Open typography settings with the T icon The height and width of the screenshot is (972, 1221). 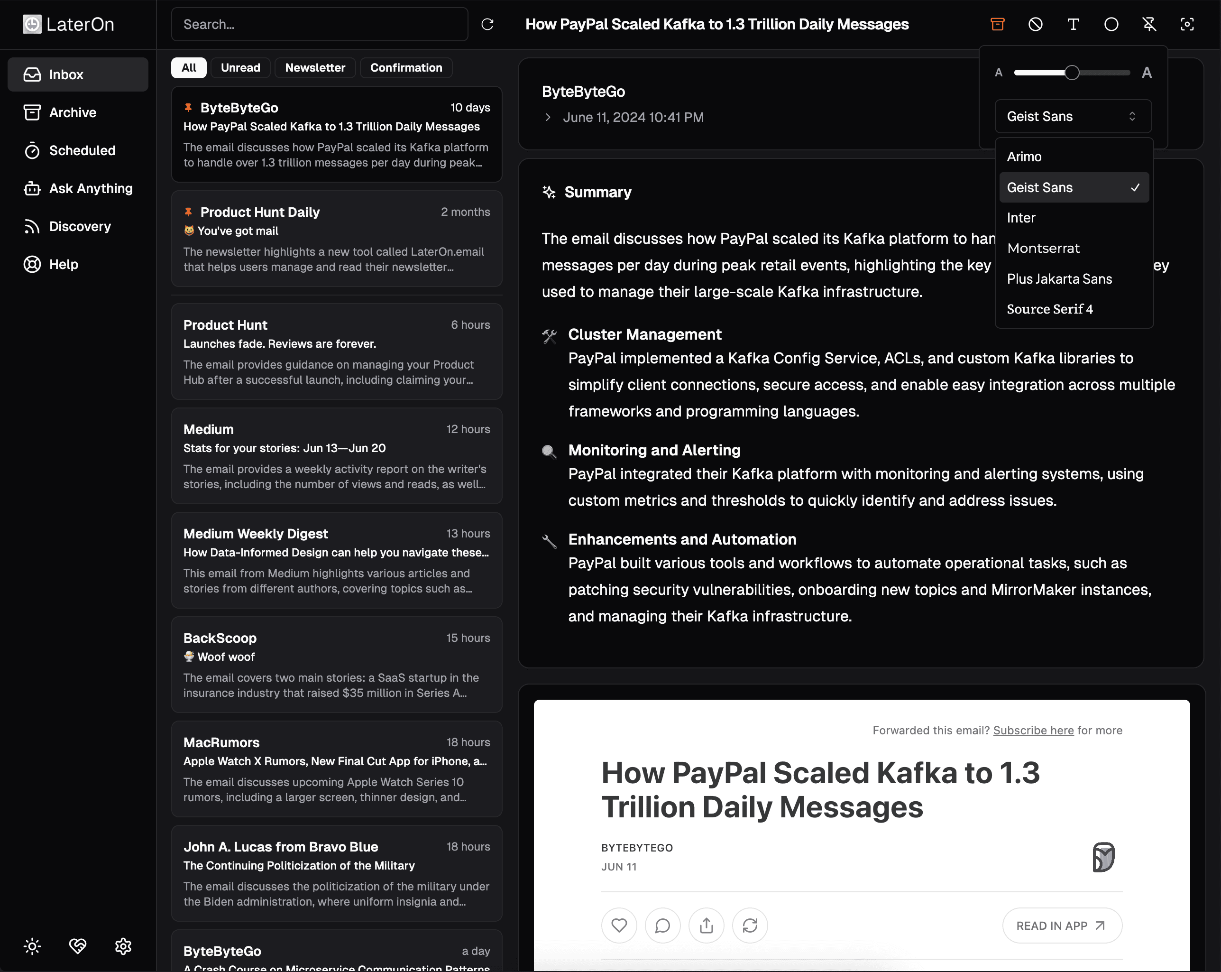tap(1073, 24)
